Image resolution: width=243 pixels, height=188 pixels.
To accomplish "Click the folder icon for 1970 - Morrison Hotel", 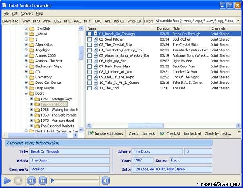I will coord(37,121).
